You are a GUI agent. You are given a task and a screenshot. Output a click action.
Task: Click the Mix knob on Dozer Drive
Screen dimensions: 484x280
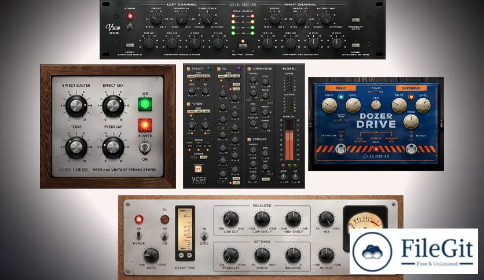click(x=376, y=105)
